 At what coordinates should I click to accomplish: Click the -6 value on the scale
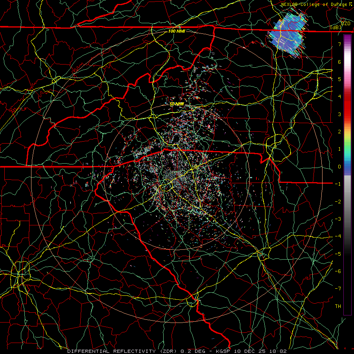pyautogui.click(x=338, y=271)
